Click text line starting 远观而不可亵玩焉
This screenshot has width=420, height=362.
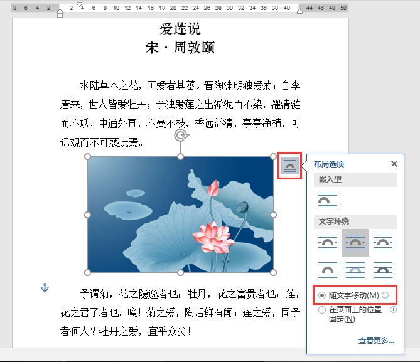click(102, 142)
